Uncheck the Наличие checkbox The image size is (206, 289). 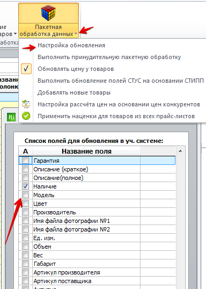pyautogui.click(x=25, y=186)
